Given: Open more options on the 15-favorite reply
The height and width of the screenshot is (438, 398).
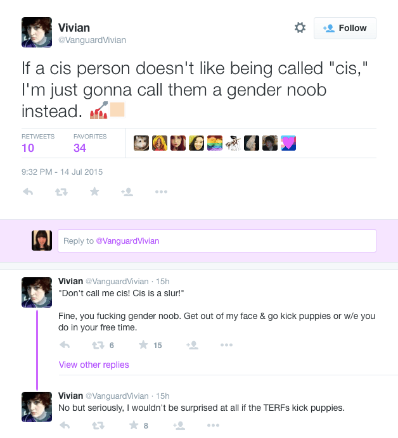Looking at the screenshot, I should click(226, 345).
